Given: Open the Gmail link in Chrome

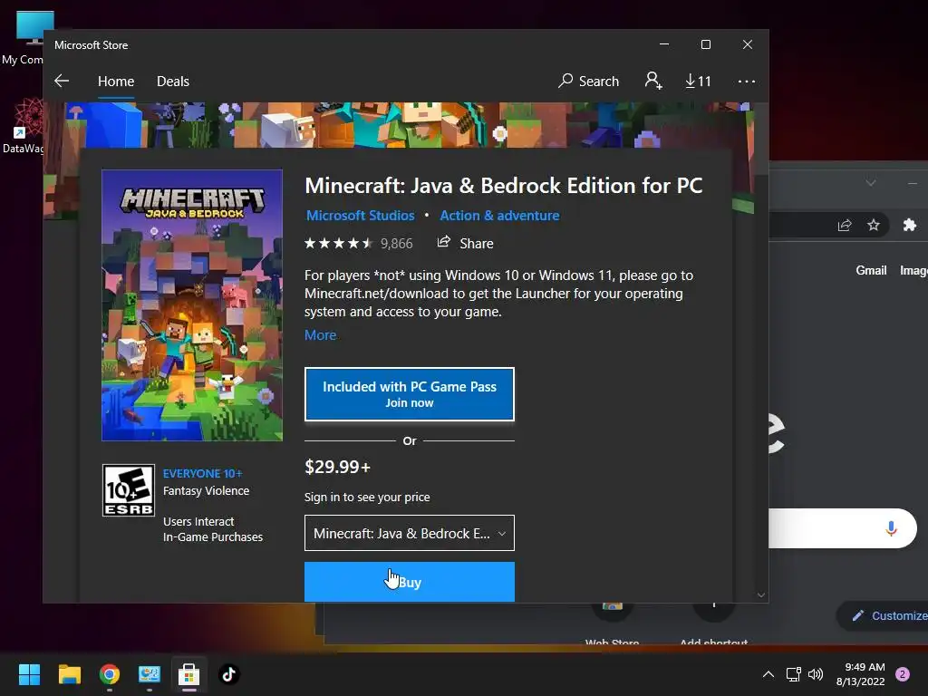Looking at the screenshot, I should pos(871,270).
